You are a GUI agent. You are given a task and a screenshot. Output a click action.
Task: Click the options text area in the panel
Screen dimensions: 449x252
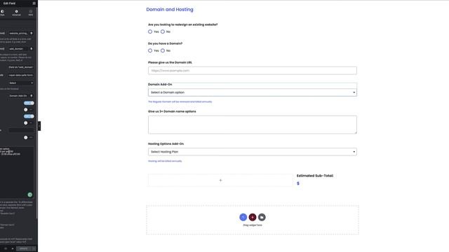[x=17, y=172]
